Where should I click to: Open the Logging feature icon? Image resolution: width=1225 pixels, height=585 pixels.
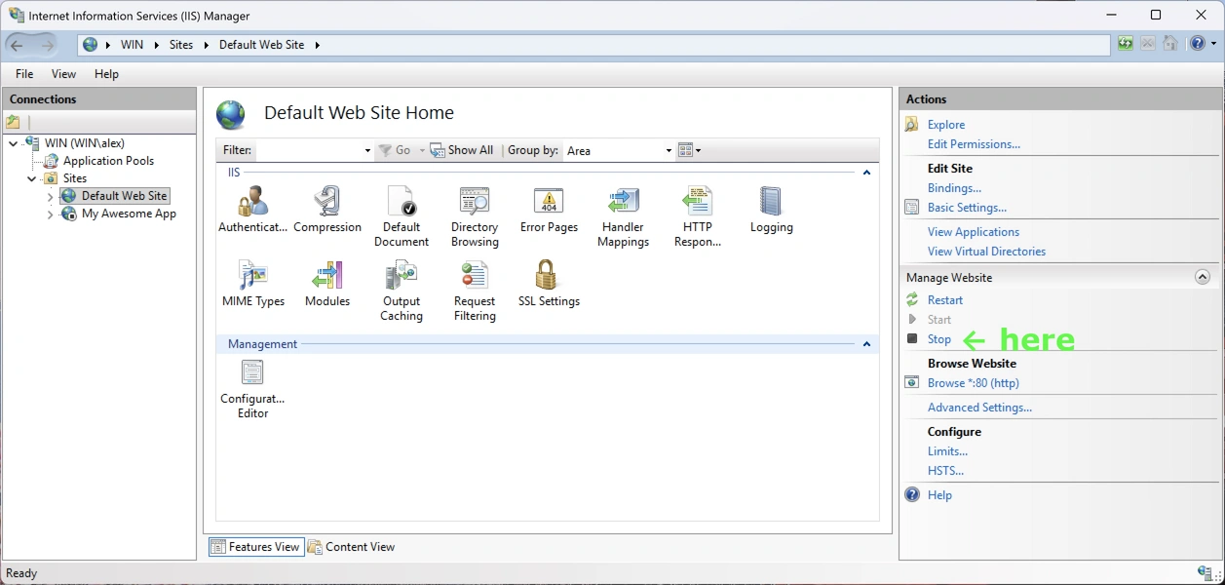click(771, 211)
